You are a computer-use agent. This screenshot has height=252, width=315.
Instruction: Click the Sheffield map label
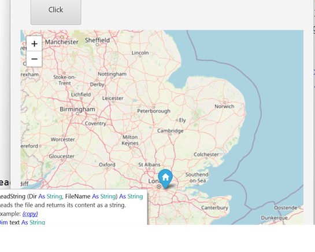point(97,40)
